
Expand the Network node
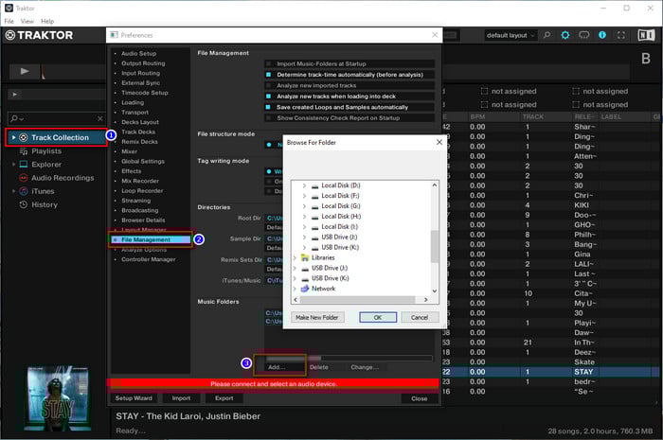[x=295, y=289]
